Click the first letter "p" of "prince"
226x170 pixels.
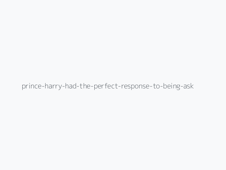23,86
